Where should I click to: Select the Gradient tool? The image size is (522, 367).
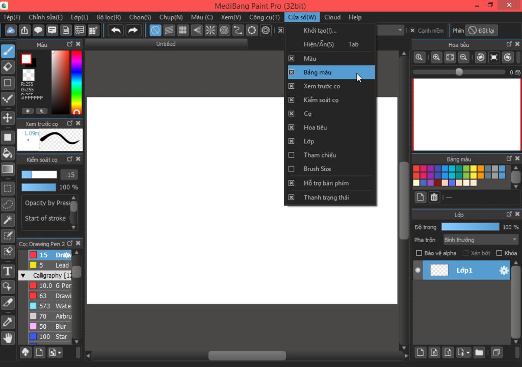(x=8, y=169)
